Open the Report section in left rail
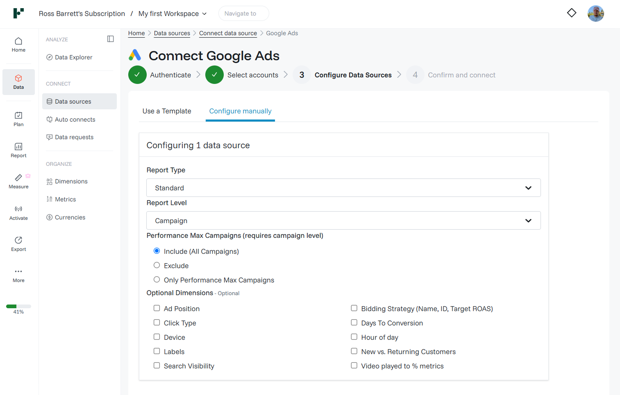 click(18, 150)
